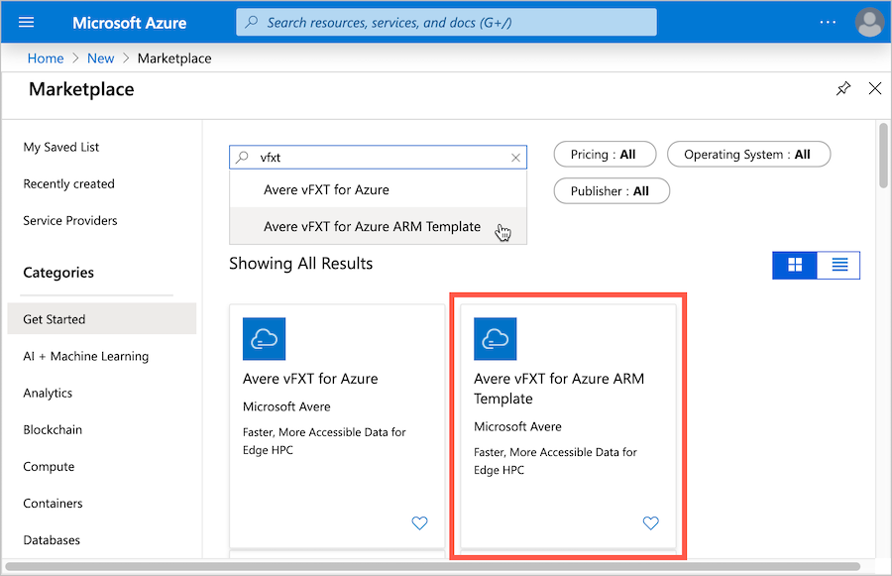
Task: Navigate to Home via breadcrumb
Action: (46, 58)
